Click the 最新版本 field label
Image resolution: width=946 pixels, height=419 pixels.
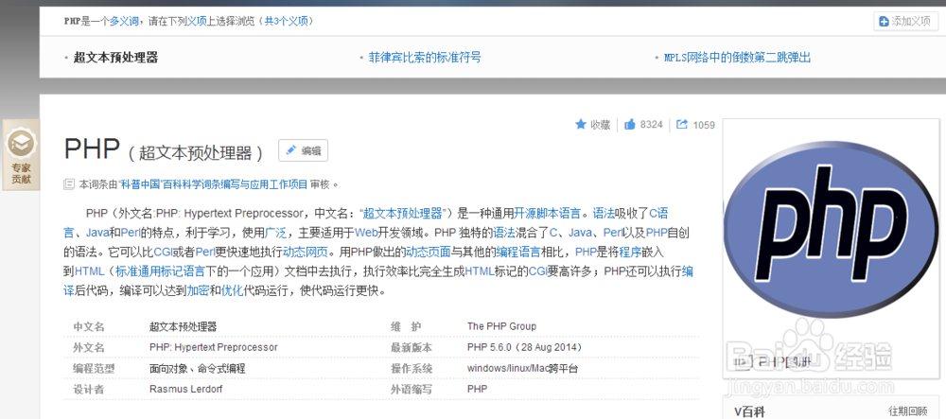(412, 348)
